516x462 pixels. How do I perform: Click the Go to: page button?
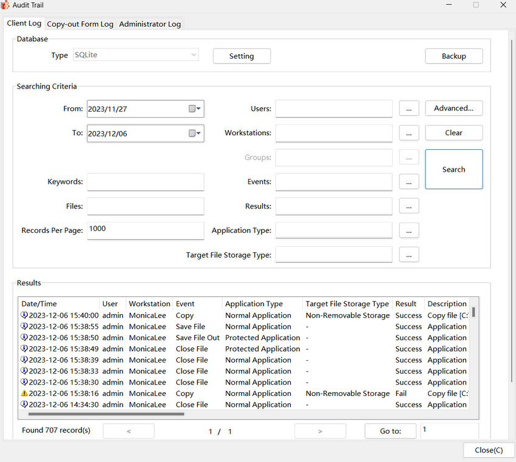click(390, 431)
